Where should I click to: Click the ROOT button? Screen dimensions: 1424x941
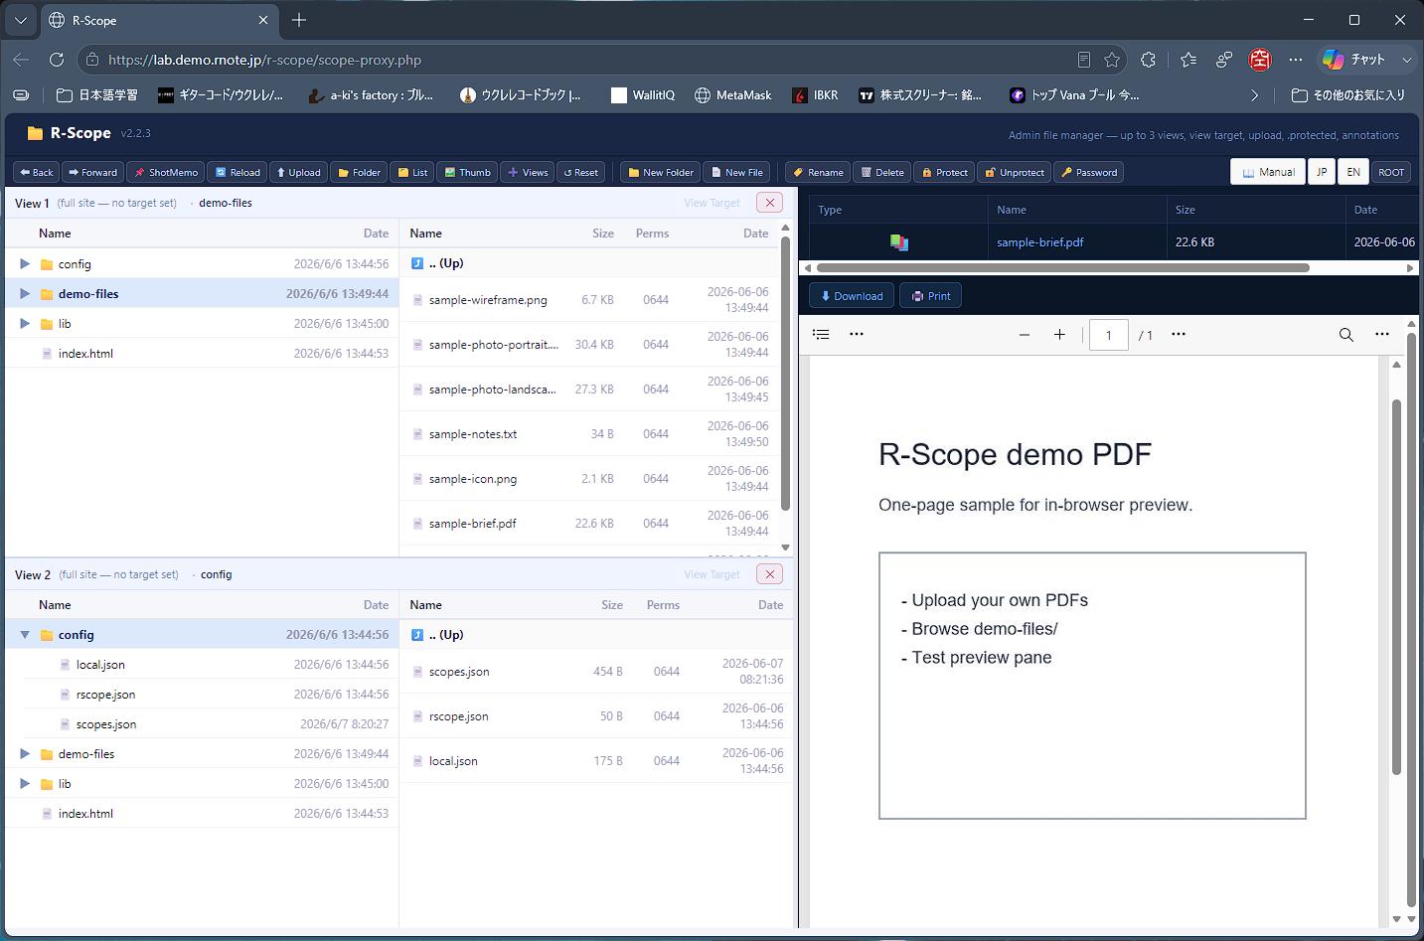(1391, 172)
